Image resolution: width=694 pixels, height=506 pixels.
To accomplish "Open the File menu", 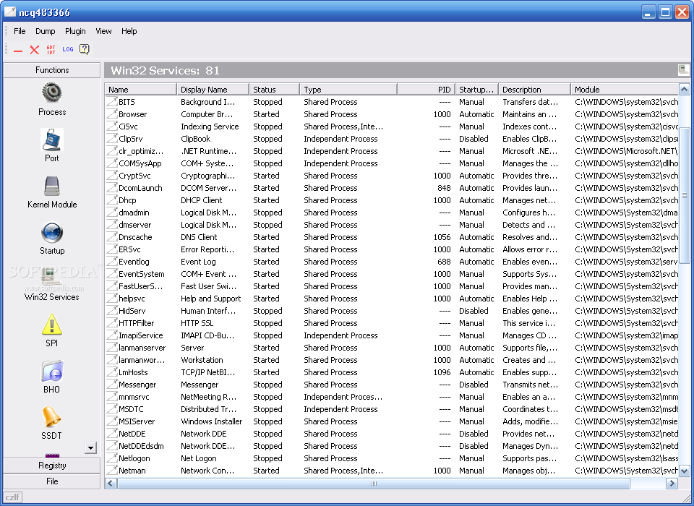I will click(20, 31).
